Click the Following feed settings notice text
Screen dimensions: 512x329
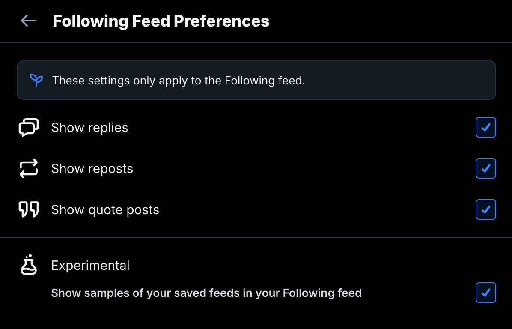[x=178, y=81]
